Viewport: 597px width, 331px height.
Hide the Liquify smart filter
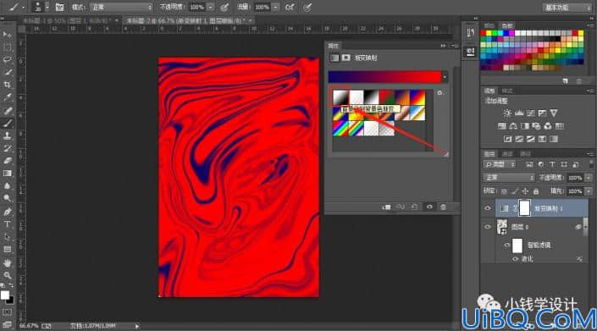coord(515,259)
